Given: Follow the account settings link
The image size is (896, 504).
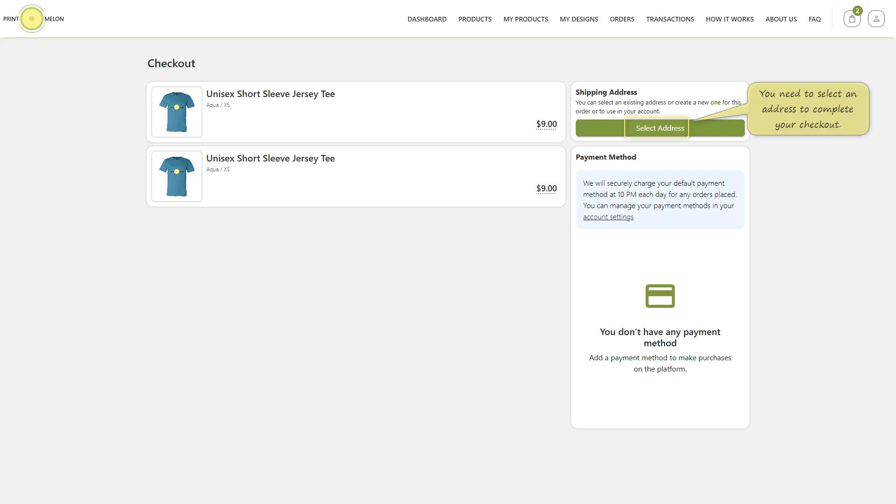Looking at the screenshot, I should 608,217.
